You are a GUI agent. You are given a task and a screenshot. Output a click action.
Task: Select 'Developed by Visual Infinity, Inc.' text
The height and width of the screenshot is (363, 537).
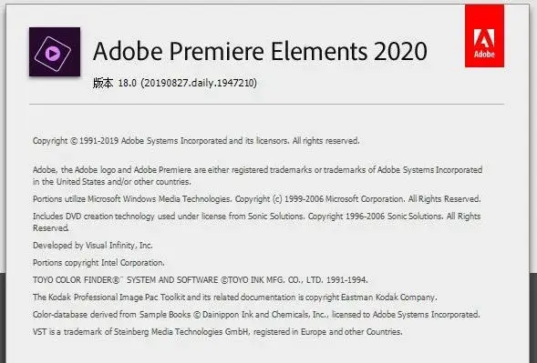93,246
